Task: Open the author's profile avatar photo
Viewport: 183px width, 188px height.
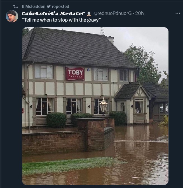Action: tap(12, 16)
